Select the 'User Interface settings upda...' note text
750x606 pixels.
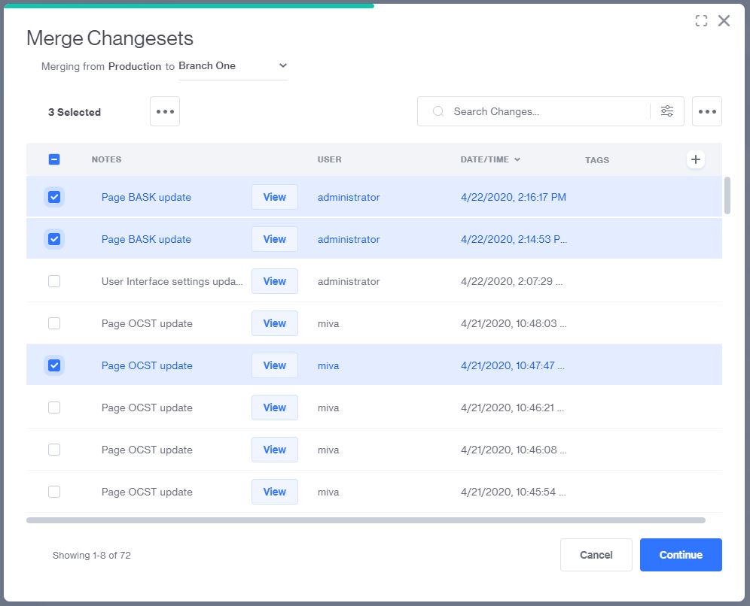[x=172, y=281]
